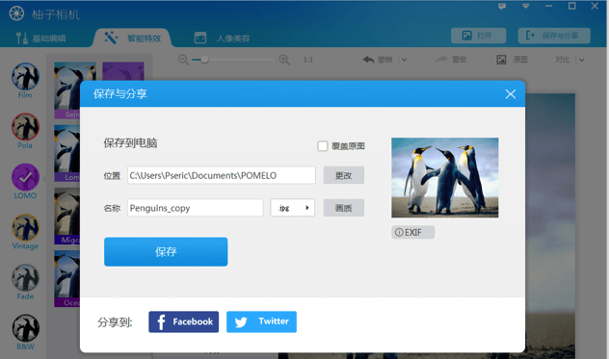Click the zoom slider handle
This screenshot has height=359, width=609.
tap(204, 60)
